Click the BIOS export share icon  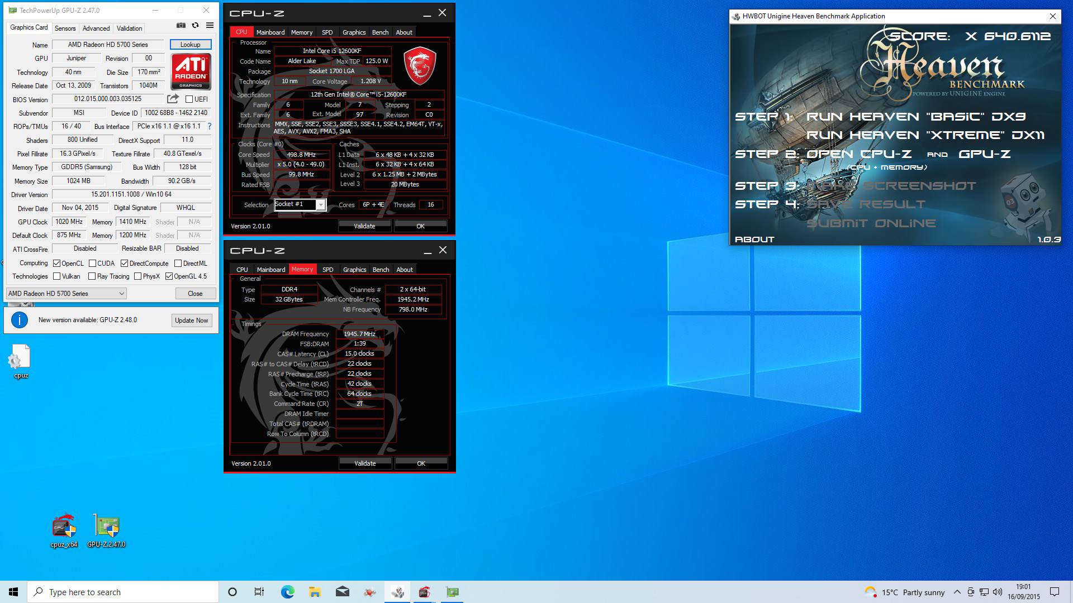coord(173,99)
